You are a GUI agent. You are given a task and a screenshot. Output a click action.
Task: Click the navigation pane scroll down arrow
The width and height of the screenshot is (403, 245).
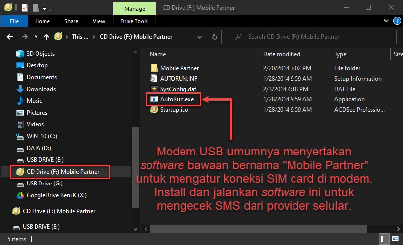coord(135,229)
